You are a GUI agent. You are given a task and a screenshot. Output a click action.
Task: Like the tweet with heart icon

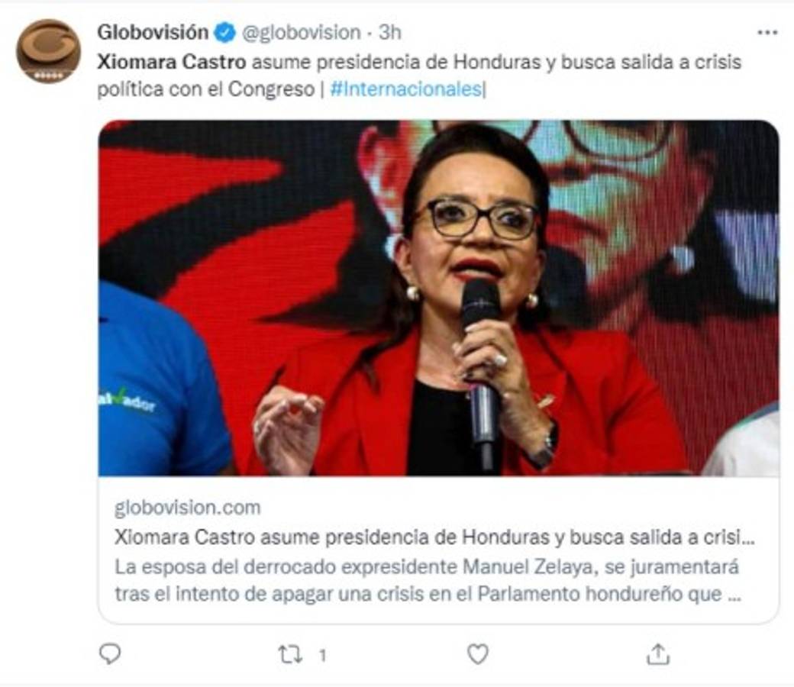(x=477, y=654)
